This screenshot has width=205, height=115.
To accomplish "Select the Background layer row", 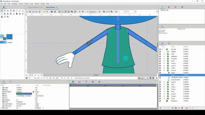I will pos(182,101).
